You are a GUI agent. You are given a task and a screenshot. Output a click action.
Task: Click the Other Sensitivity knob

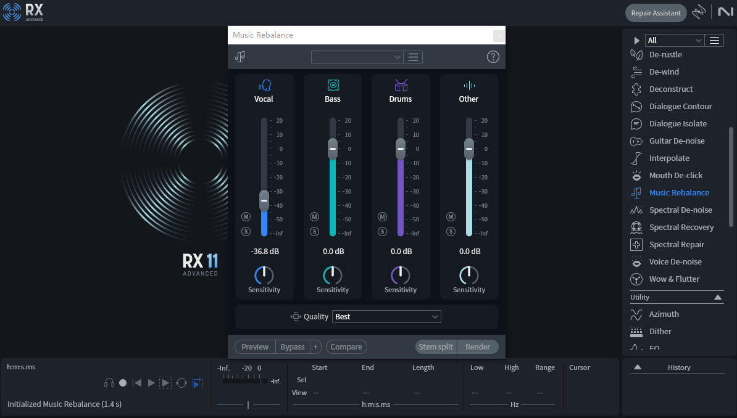coord(469,275)
